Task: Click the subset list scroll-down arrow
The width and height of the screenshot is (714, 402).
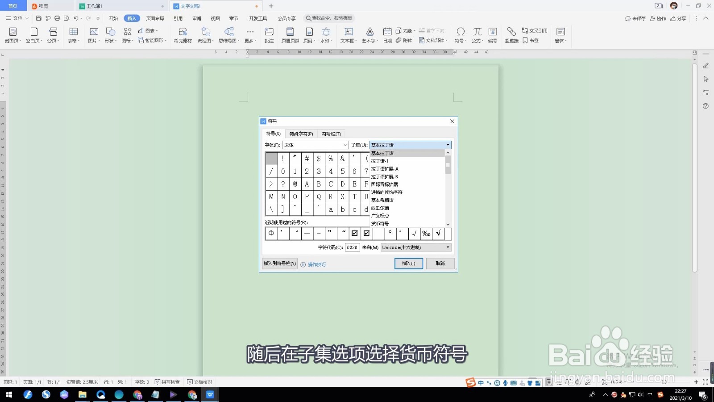Action: [448, 224]
